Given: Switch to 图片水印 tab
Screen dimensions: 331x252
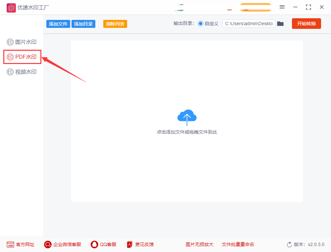Looking at the screenshot, I should (x=22, y=42).
